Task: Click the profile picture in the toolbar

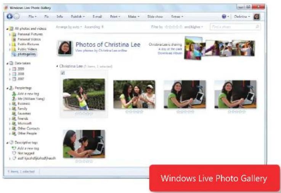Action: (x=257, y=17)
